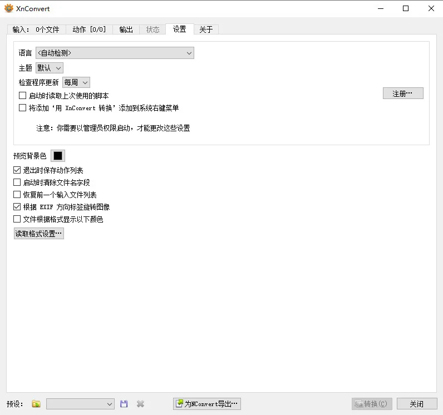Viewport: 443px width, 415px height.
Task: Click 为NConvert导出… button
Action: 207,404
